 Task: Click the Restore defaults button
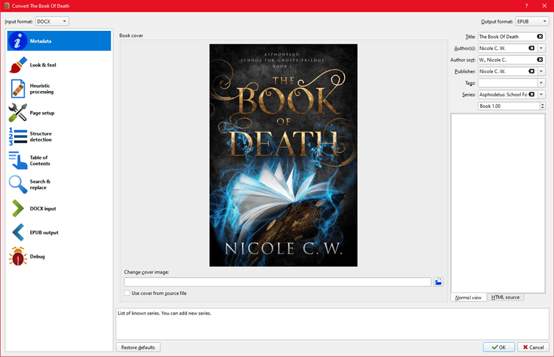pos(138,347)
